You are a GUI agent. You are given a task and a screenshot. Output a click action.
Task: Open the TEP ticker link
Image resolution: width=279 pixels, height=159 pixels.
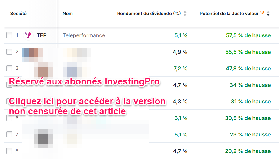42,35
